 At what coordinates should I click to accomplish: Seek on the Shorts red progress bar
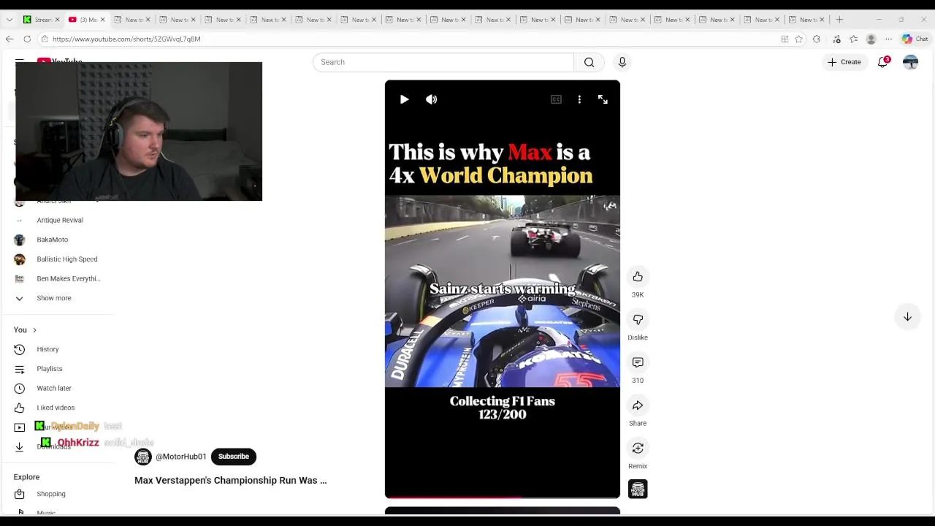point(503,497)
